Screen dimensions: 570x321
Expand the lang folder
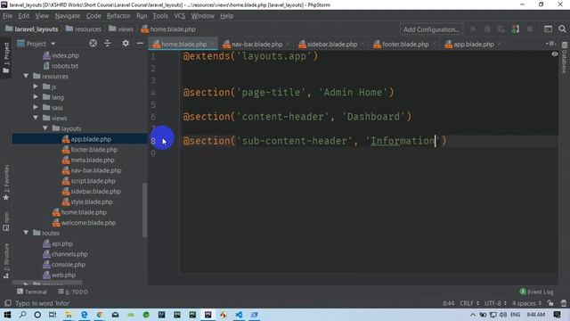(36, 97)
